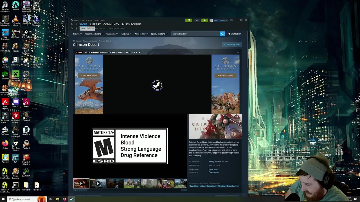This screenshot has height=202, width=360.
Task: Click the Adventure Games breadcrumb
Action: coord(90,41)
